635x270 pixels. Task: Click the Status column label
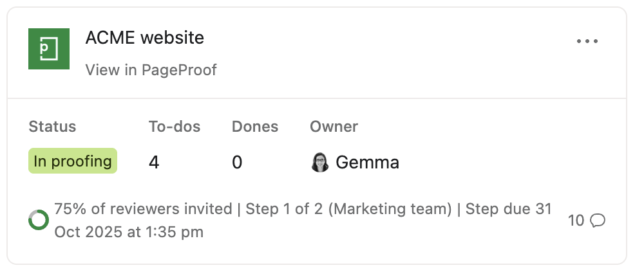click(52, 127)
